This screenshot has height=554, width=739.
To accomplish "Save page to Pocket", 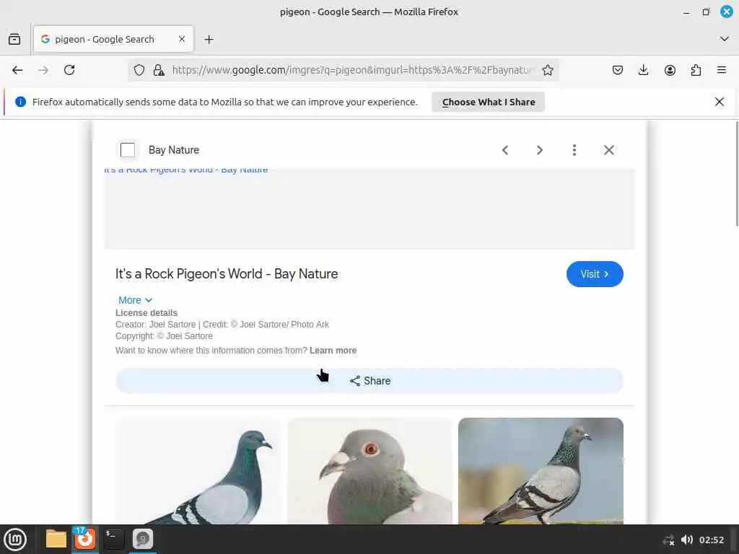I will click(x=618, y=70).
